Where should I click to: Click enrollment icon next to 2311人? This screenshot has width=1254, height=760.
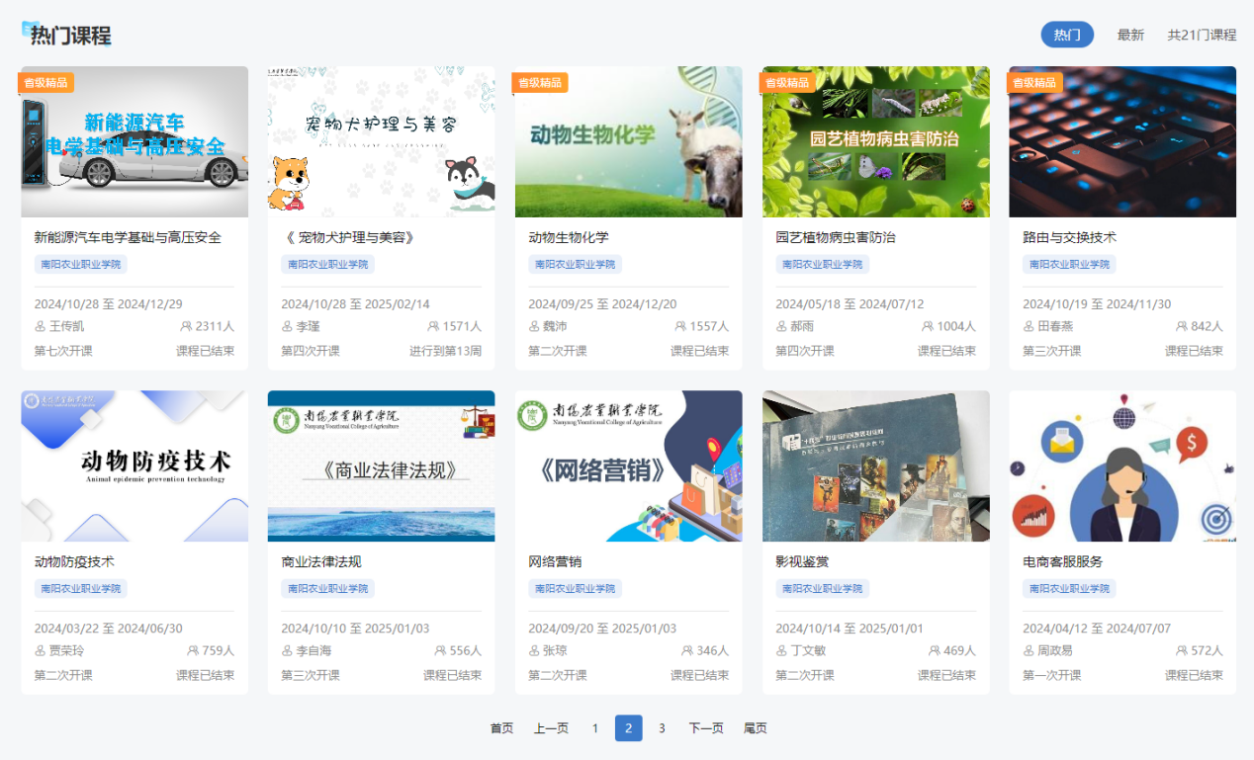[186, 326]
